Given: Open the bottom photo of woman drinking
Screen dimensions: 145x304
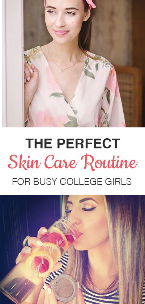Looking at the screenshot, I should [x=73, y=249].
